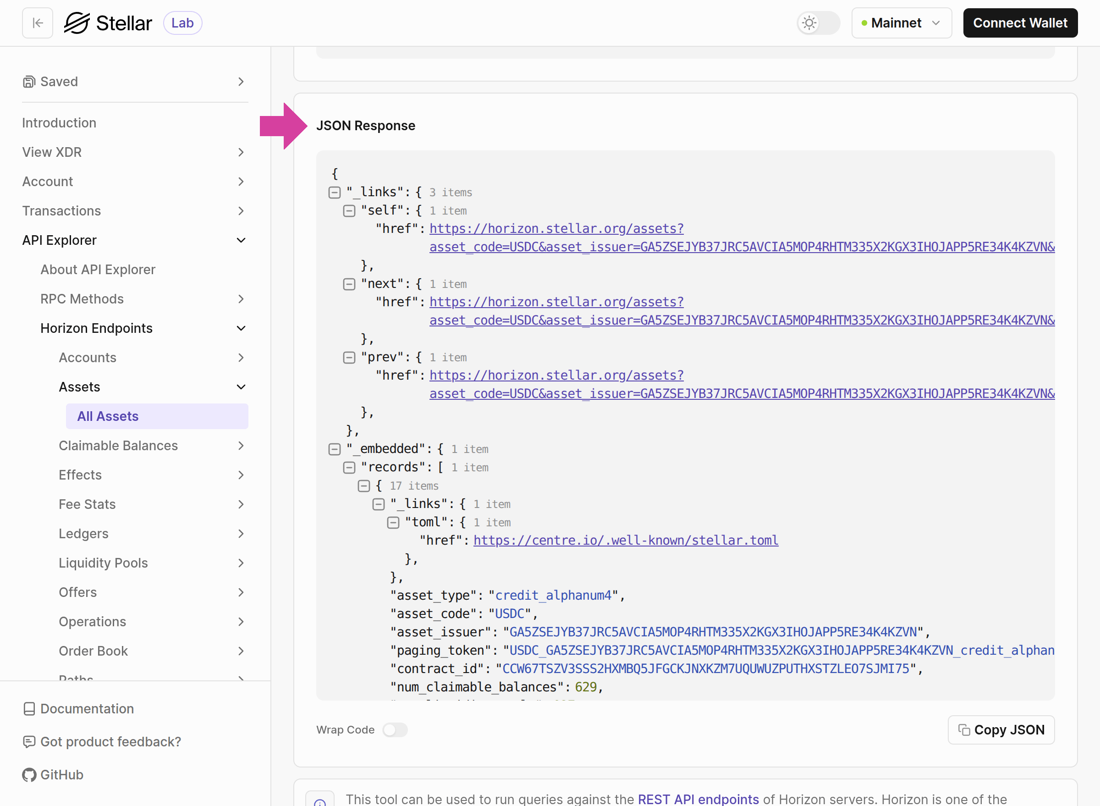Image resolution: width=1100 pixels, height=806 pixels.
Task: Click the product feedback chat icon
Action: (x=29, y=742)
